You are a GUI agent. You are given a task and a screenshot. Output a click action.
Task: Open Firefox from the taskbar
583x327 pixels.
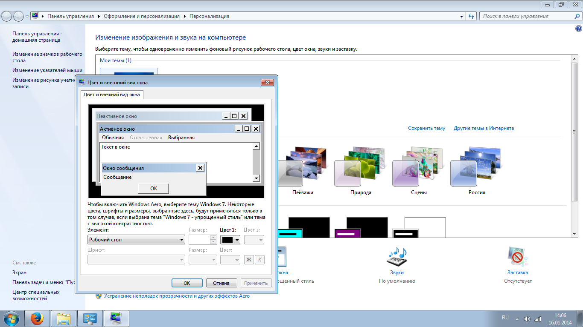tap(37, 318)
